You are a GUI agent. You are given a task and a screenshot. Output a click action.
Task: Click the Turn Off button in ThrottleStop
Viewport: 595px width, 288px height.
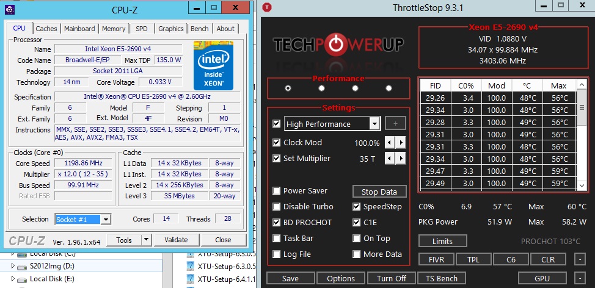[391, 278]
